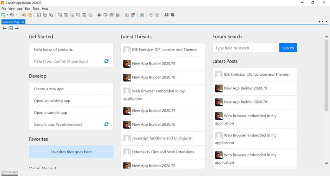Open External JS Files and Web Extensions thread
The height and width of the screenshot is (176, 330).
coord(163,152)
